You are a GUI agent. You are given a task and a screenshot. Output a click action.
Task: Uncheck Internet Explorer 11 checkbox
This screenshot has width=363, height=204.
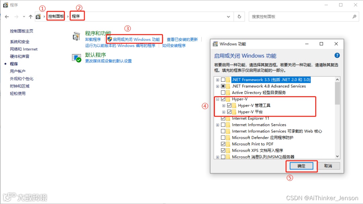223,118
